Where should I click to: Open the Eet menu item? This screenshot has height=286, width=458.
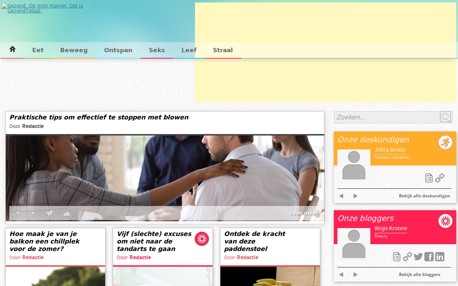pyautogui.click(x=38, y=50)
